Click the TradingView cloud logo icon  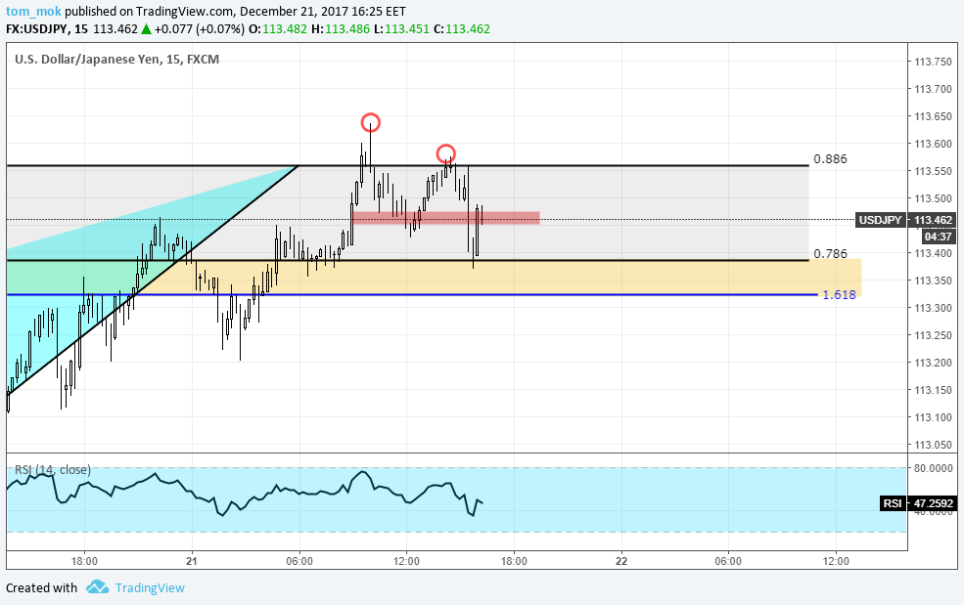pyautogui.click(x=97, y=586)
